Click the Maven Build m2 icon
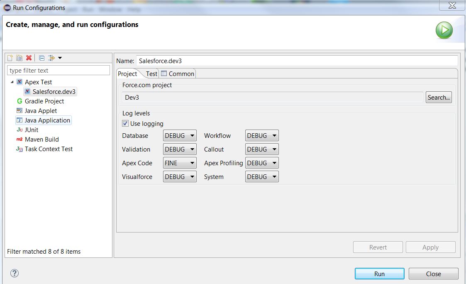 tap(20, 139)
